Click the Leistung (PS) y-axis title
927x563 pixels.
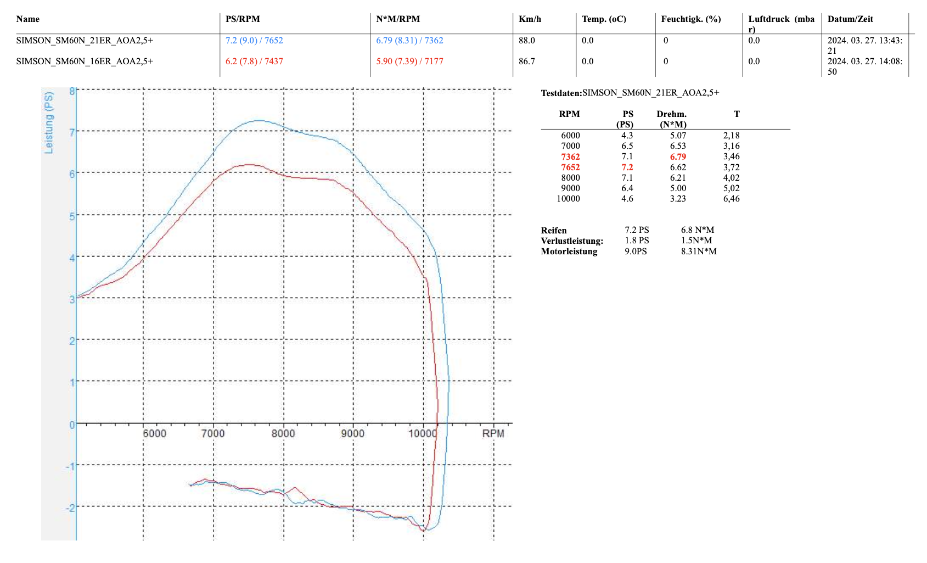point(49,122)
